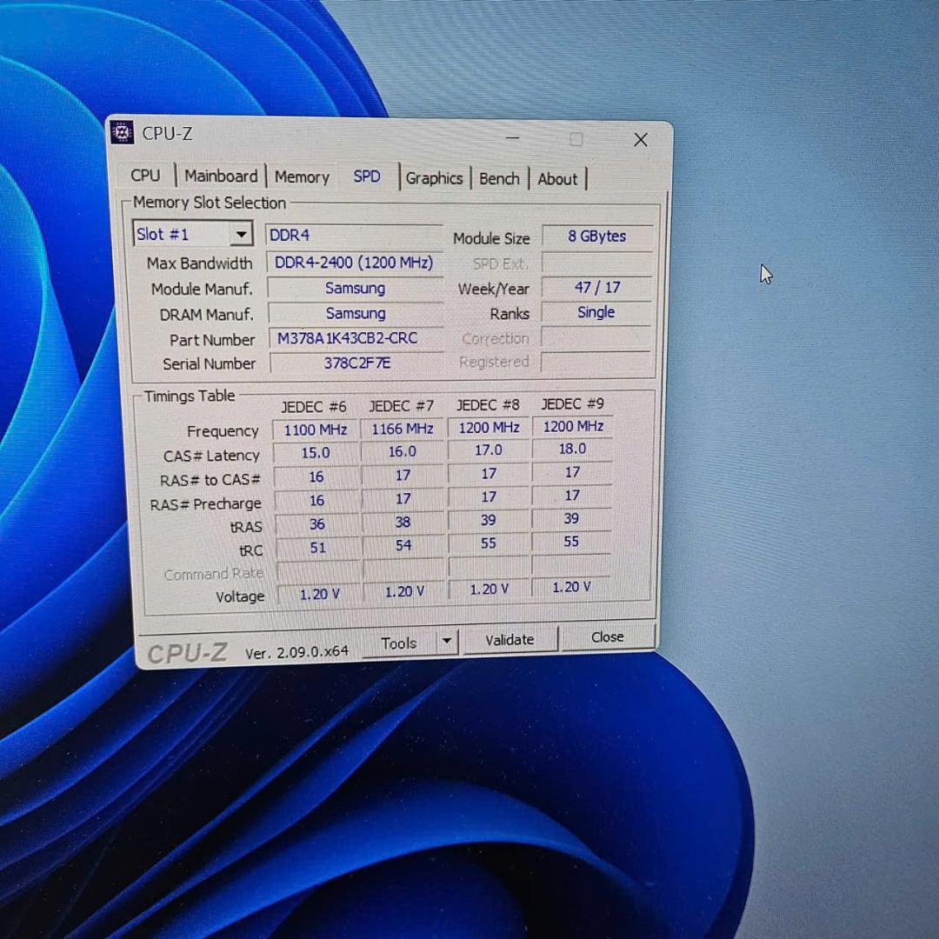Click the CAS# Latency 16.0 cell
This screenshot has height=939, width=939.
tap(403, 451)
